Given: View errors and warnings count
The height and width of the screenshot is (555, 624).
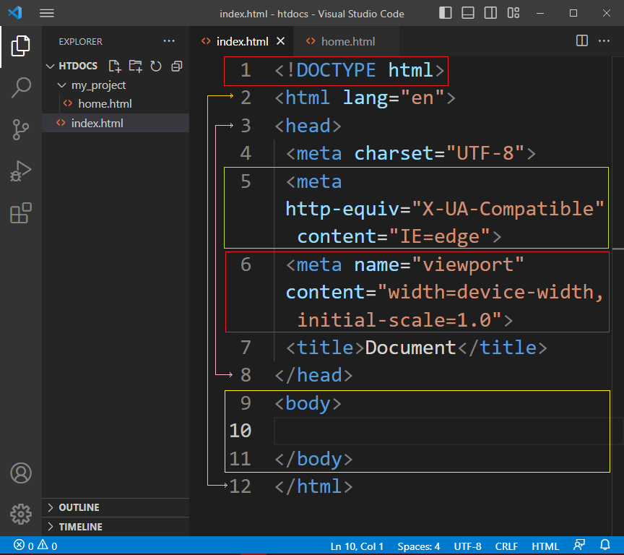Looking at the screenshot, I should click(x=27, y=546).
